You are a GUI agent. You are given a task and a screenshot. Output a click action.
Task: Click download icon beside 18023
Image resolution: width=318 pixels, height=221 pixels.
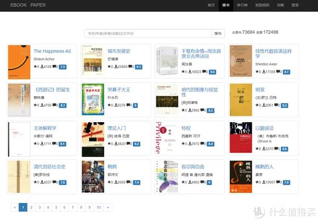pos(190,72)
